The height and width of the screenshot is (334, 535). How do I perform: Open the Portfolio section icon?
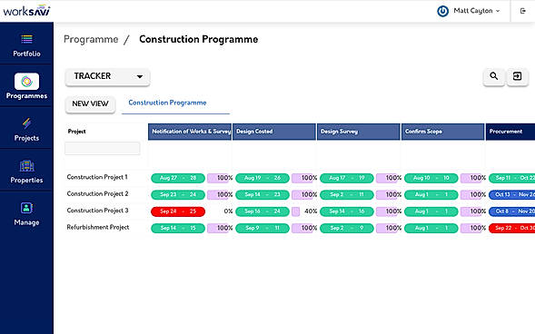[26, 39]
